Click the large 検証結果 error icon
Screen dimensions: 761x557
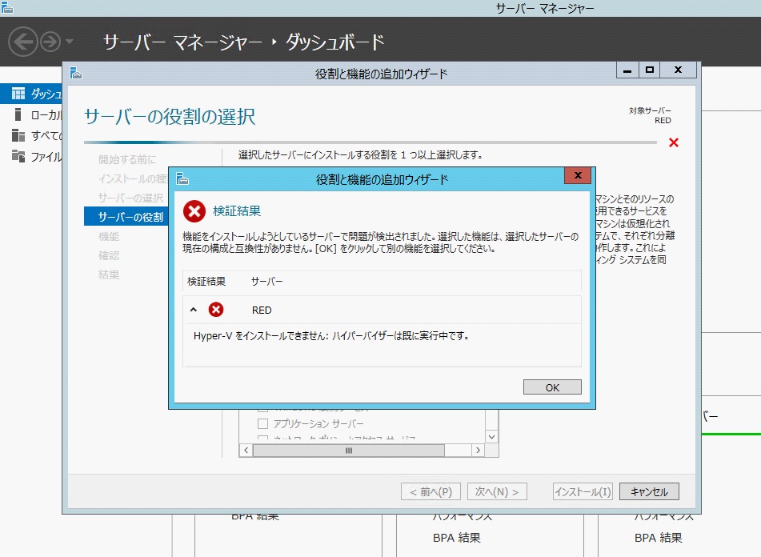pos(194,211)
